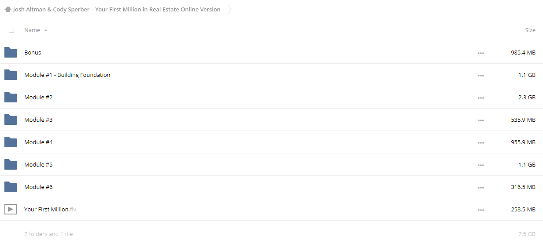Click the home icon in breadcrumb
This screenshot has width=543, height=247.
(8, 9)
